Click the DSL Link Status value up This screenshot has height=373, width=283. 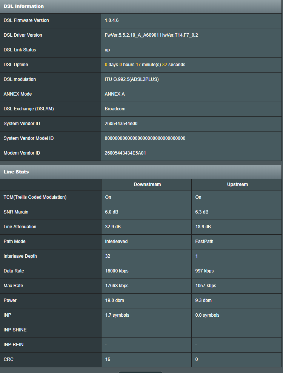point(107,50)
